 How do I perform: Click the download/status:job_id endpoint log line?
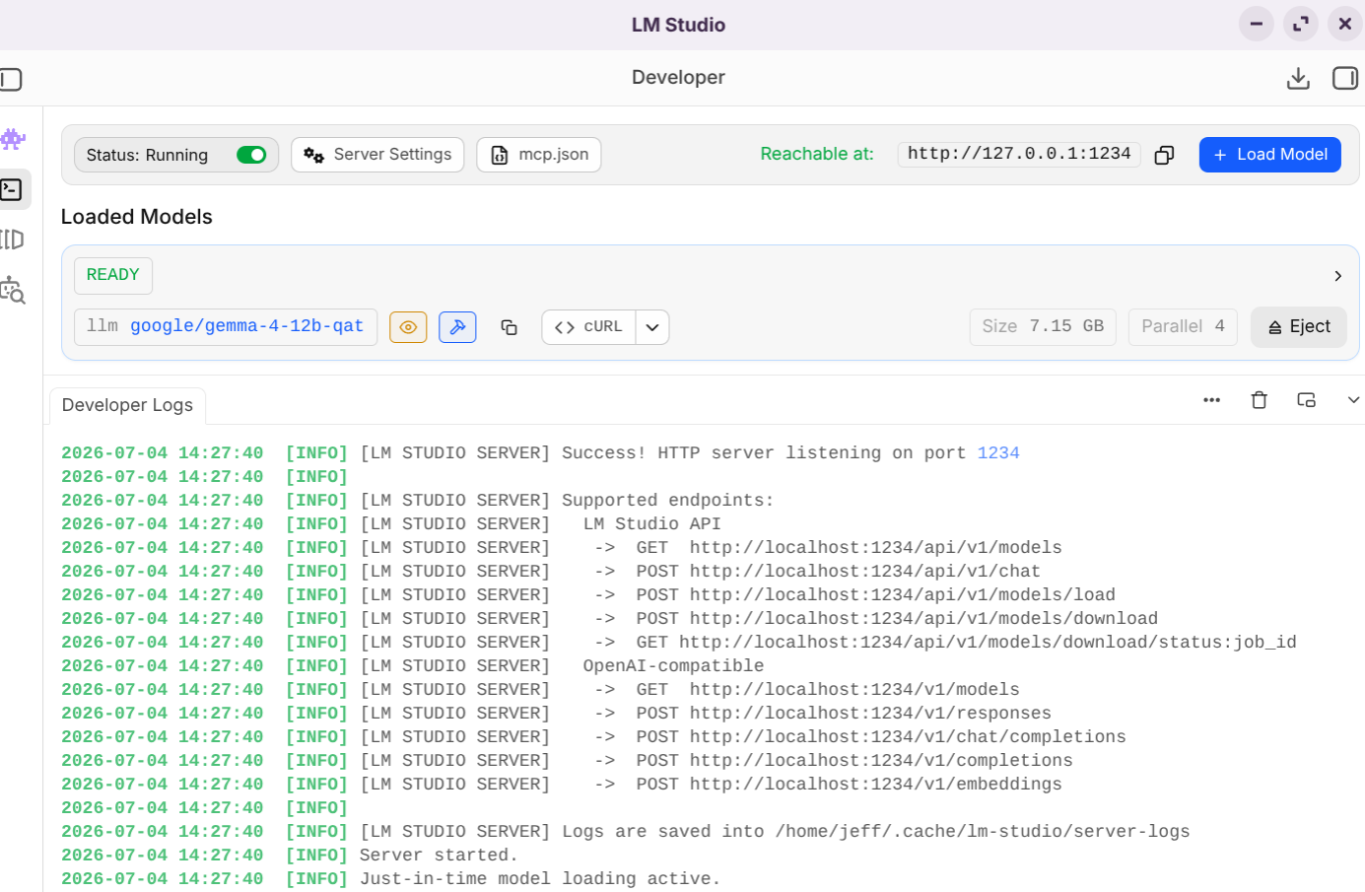pos(679,643)
